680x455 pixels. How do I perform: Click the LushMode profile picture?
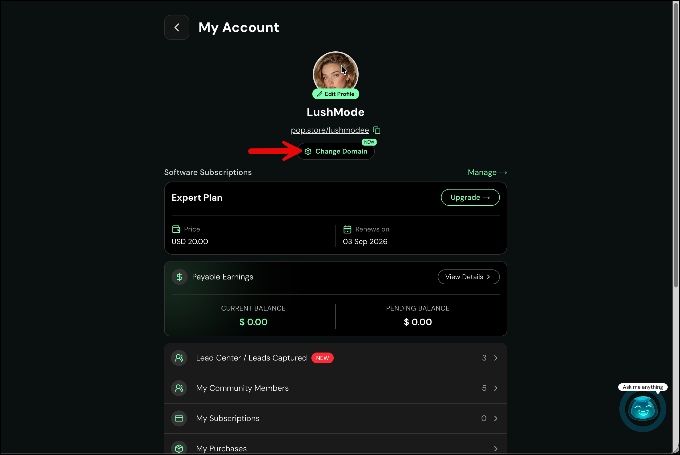(335, 71)
